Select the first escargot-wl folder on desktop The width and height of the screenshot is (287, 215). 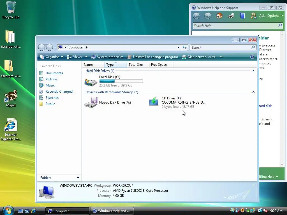click(10, 39)
